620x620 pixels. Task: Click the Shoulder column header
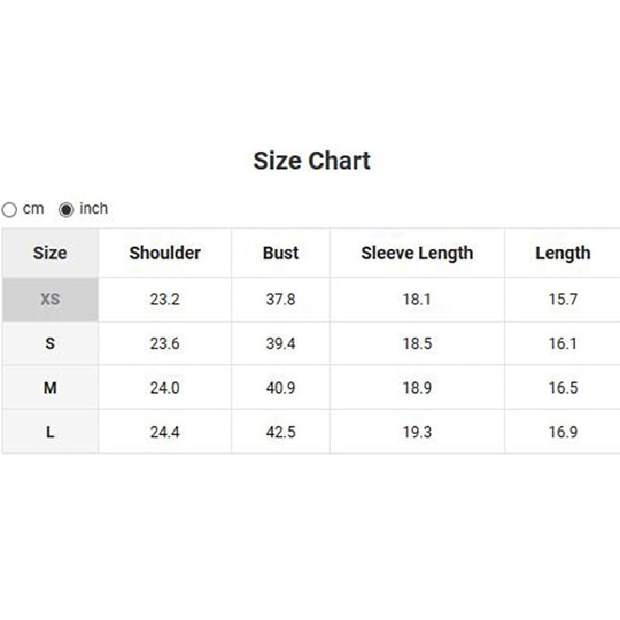(165, 253)
